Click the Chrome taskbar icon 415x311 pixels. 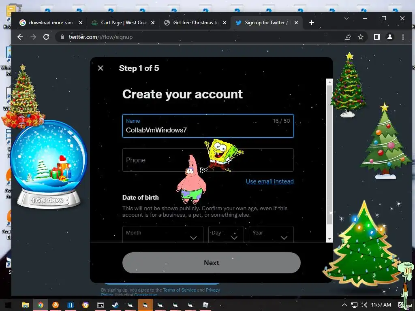coord(41,305)
